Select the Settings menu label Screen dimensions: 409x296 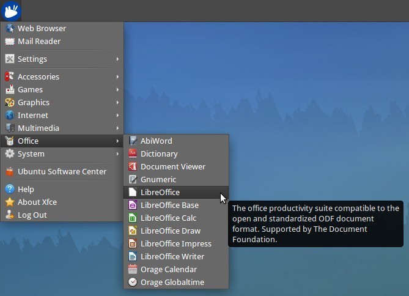[x=32, y=59]
